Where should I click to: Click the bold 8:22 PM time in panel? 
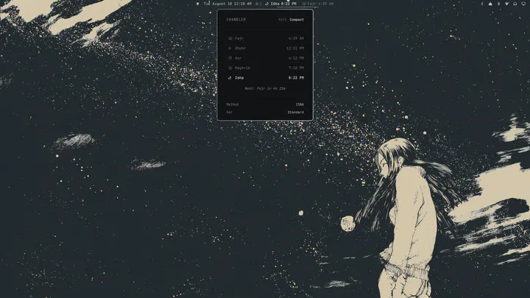pyautogui.click(x=296, y=78)
